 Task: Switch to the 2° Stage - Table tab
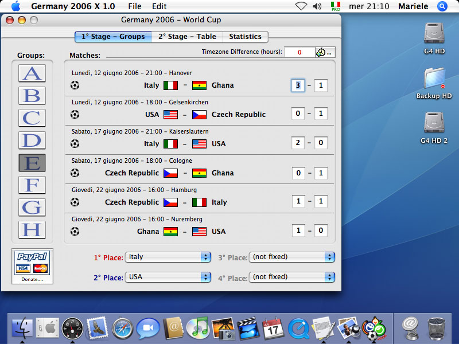click(187, 37)
